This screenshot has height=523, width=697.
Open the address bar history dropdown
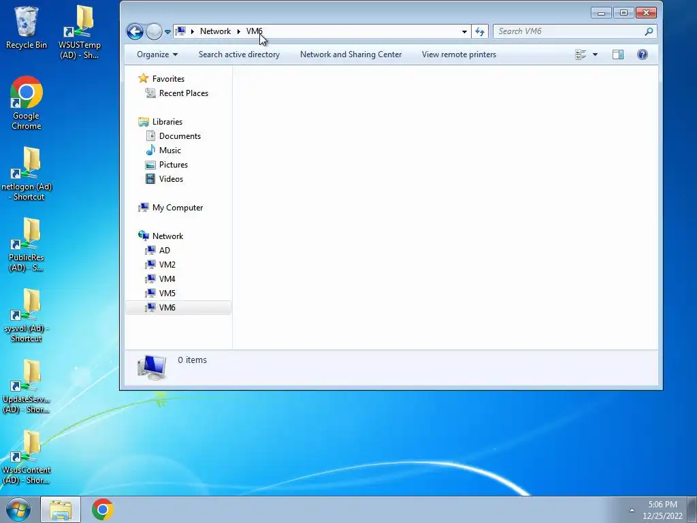tap(464, 31)
